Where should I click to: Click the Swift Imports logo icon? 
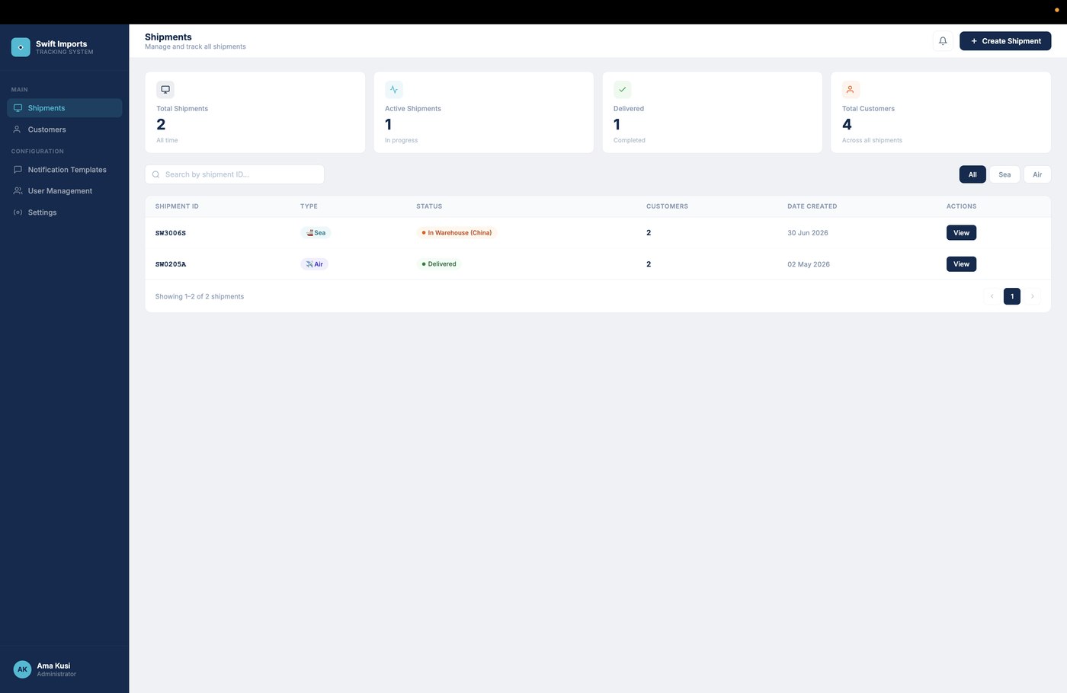click(21, 47)
